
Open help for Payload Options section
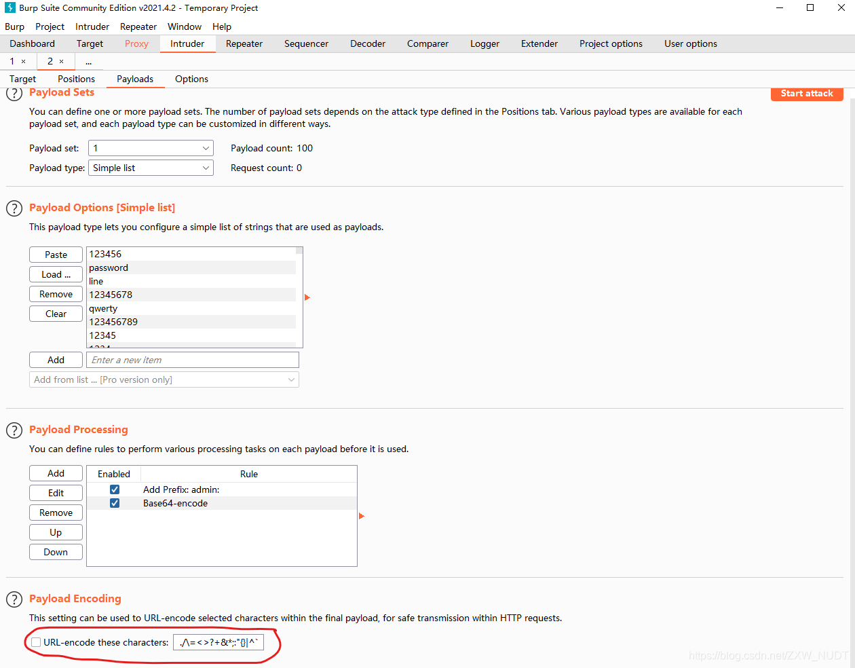14,208
